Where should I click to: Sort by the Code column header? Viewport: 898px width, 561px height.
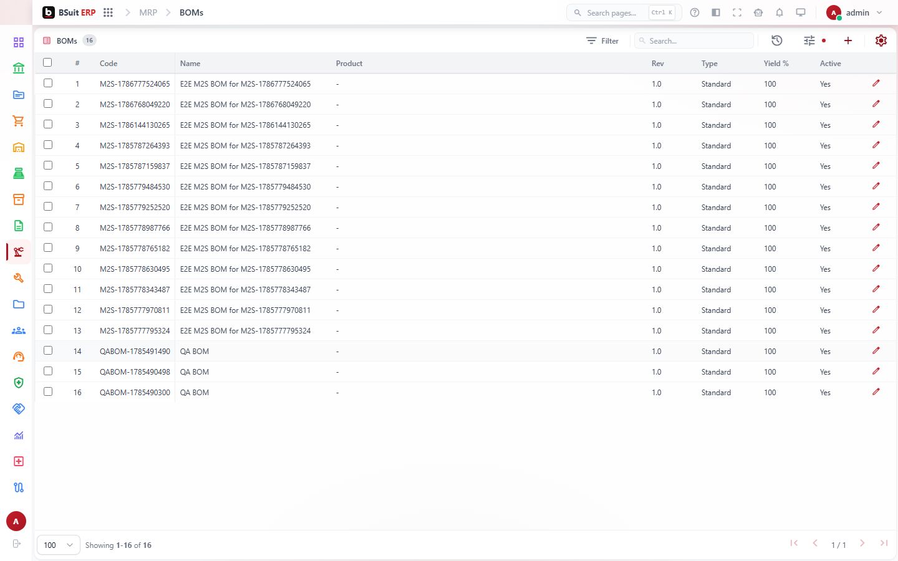(109, 64)
